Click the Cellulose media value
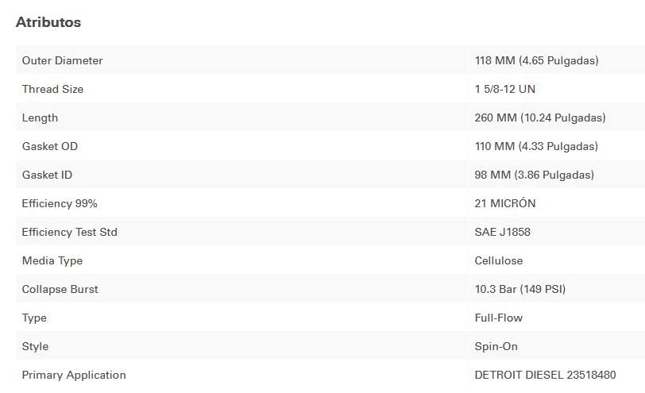Screen dimensions: 645x393 499,260
